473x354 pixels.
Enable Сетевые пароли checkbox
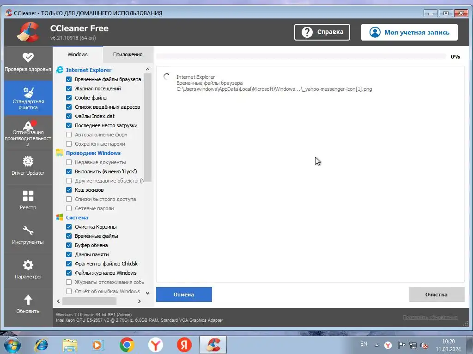[x=69, y=208]
